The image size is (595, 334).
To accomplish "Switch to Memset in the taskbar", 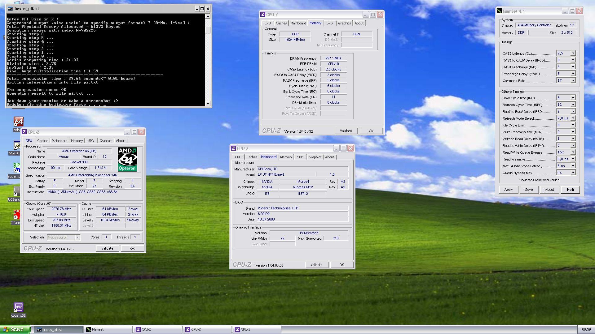I will pos(108,330).
